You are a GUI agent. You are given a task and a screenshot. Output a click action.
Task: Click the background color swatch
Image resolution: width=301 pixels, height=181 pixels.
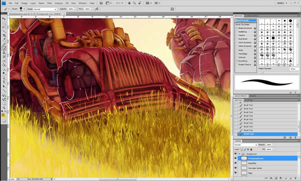[x=5, y=117]
